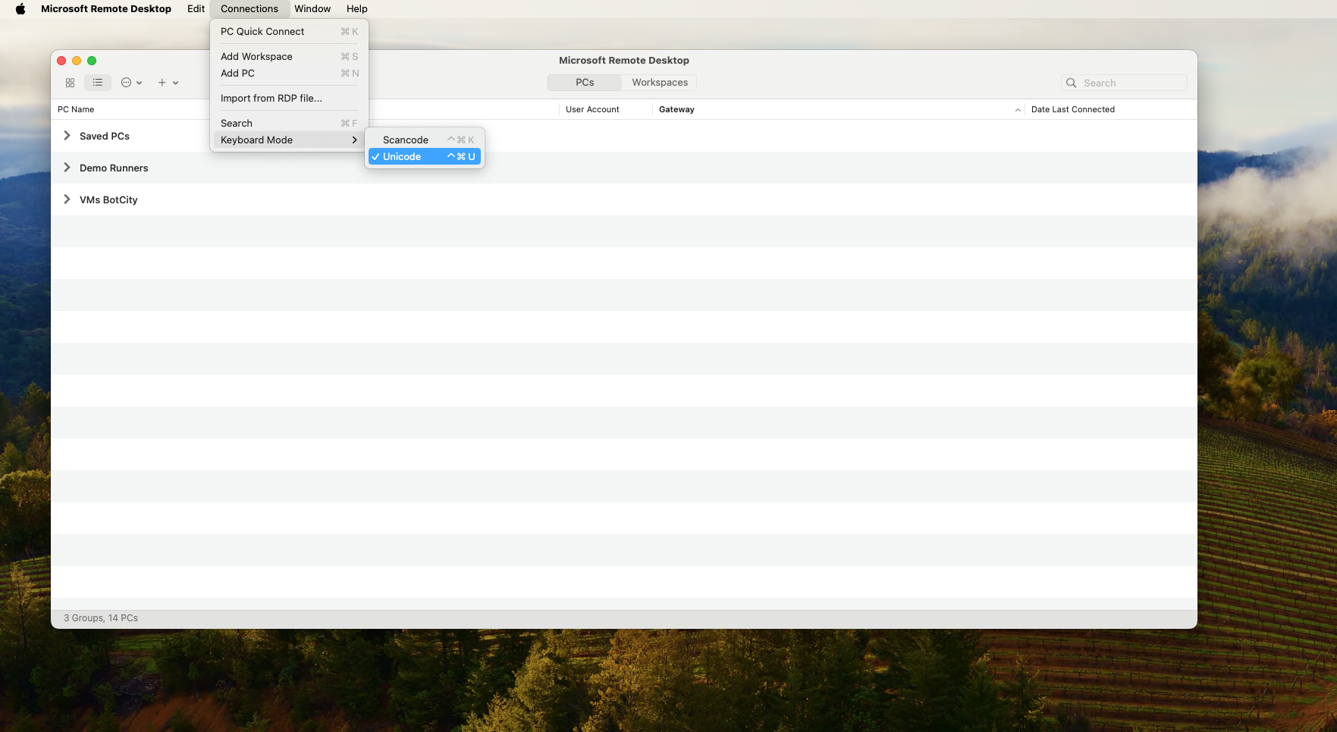The width and height of the screenshot is (1337, 732).
Task: Open Keyboard Mode submenu
Action: point(289,140)
